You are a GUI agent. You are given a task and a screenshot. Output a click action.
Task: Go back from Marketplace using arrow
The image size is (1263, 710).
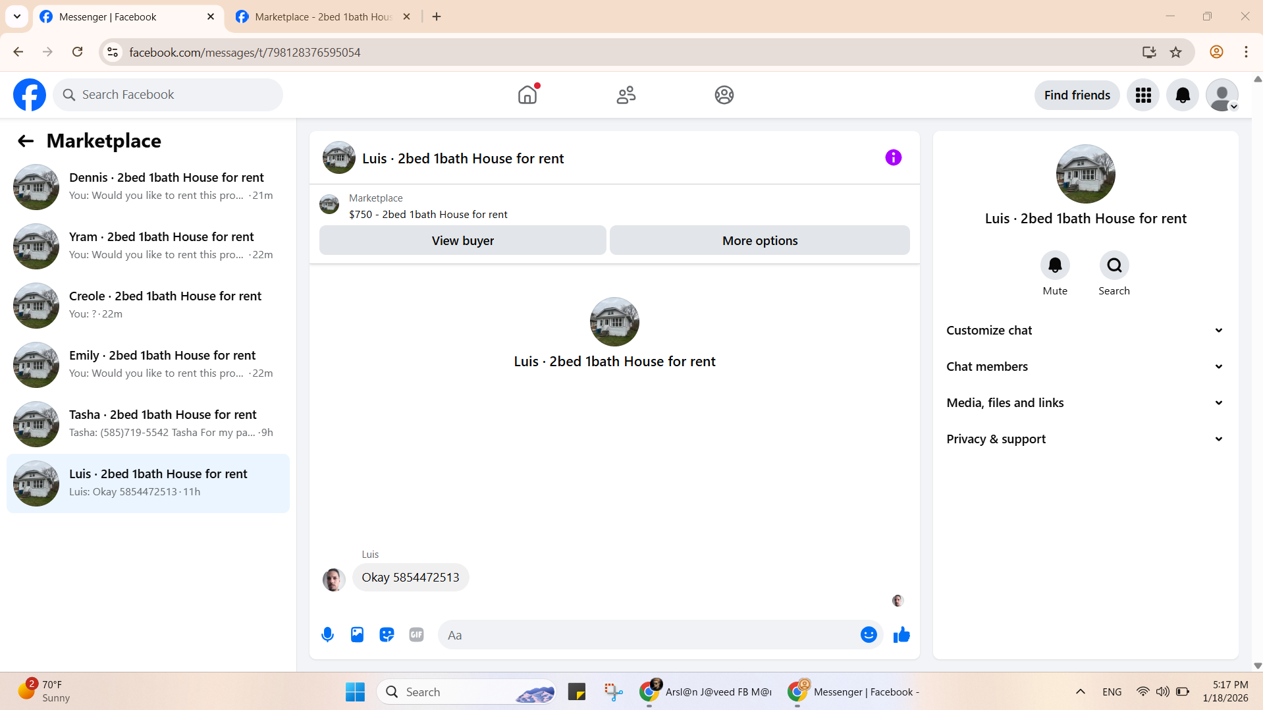click(x=26, y=141)
